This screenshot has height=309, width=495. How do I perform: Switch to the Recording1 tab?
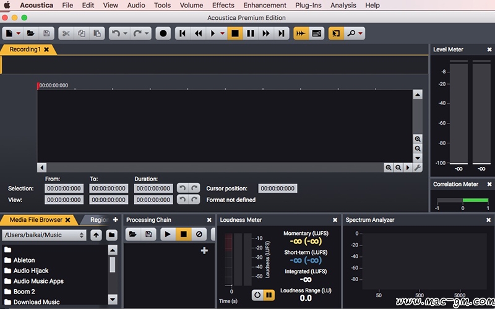[x=25, y=49]
